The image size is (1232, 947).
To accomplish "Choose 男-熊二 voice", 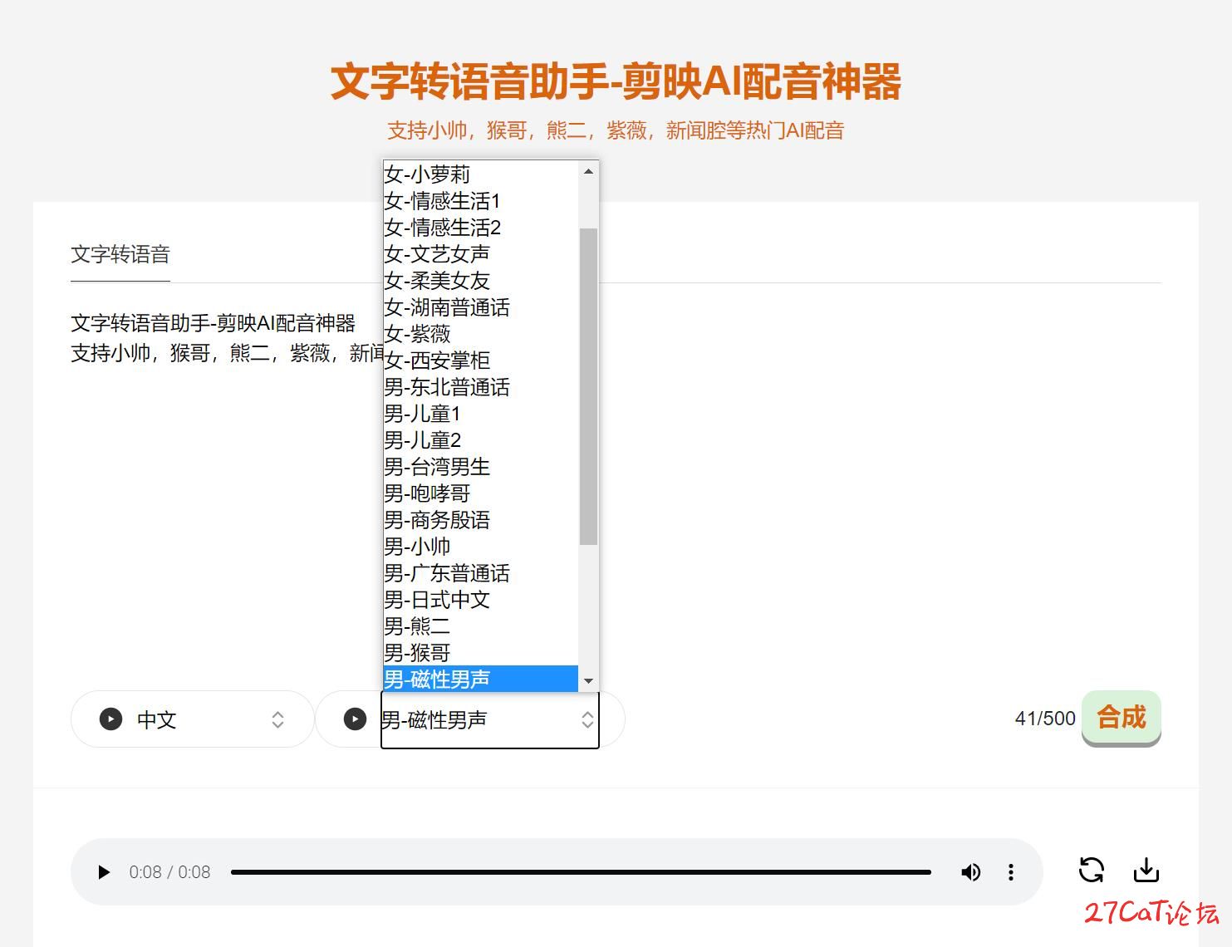I will 480,626.
